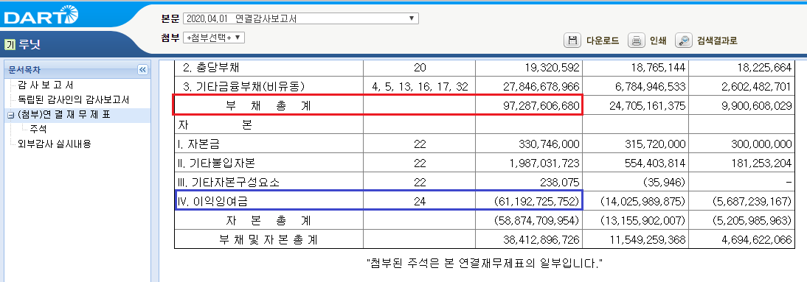The image size is (807, 282).
Task: Collapse the (첨부)연결재무제표 tree node
Action: pyautogui.click(x=11, y=116)
